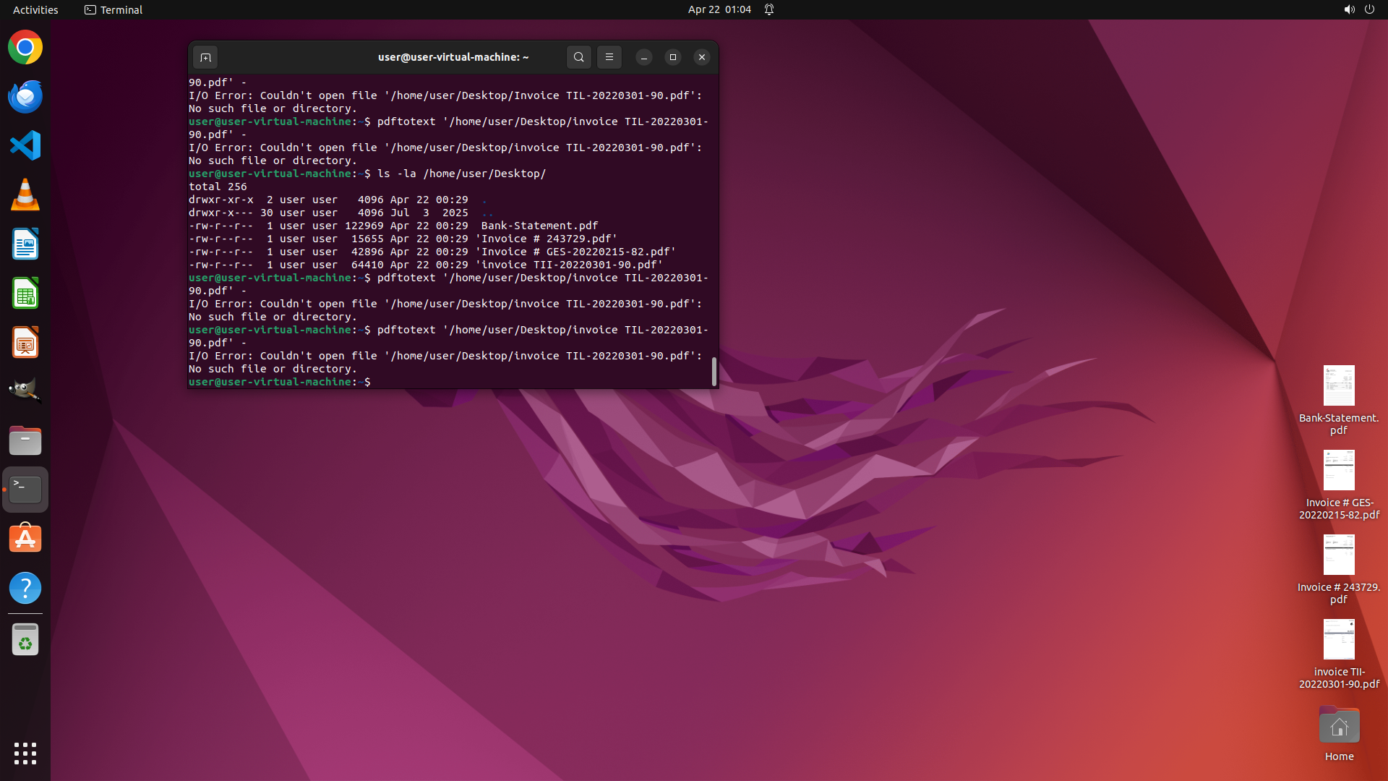Screen dimensions: 1388x781
Task: Open Ubuntu Software store
Action: click(x=25, y=539)
